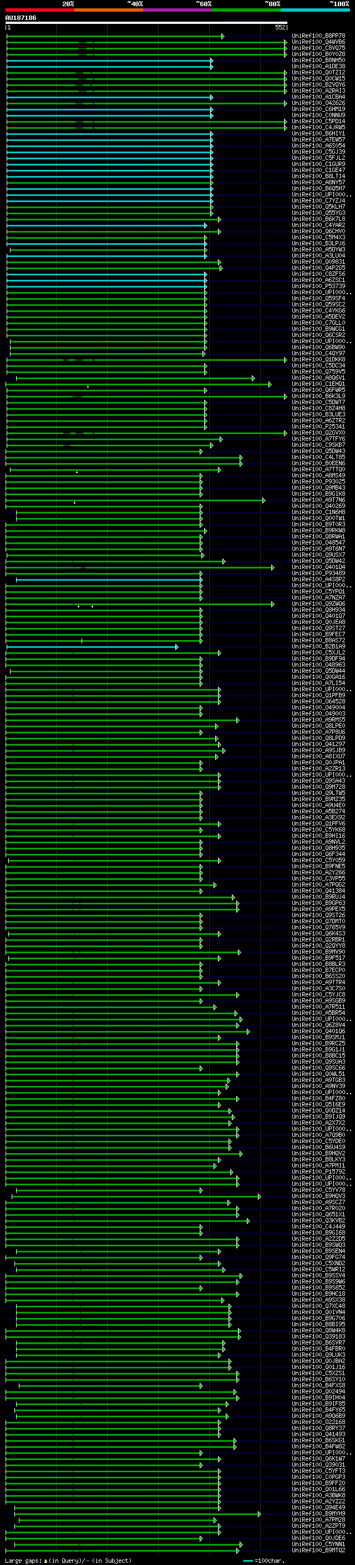Image resolution: width=355 pixels, height=1565 pixels.
Task: Select hit UniRef100_Q401Q4
Action: 318,567
